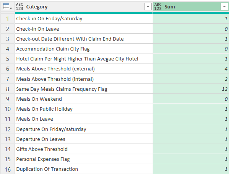Open the Sum column filter dropdown
229x175 pixels.
[x=224, y=7]
